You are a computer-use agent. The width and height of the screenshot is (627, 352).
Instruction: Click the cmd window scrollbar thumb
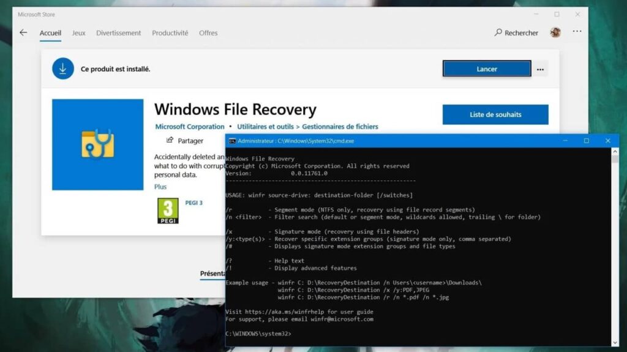[x=615, y=159]
